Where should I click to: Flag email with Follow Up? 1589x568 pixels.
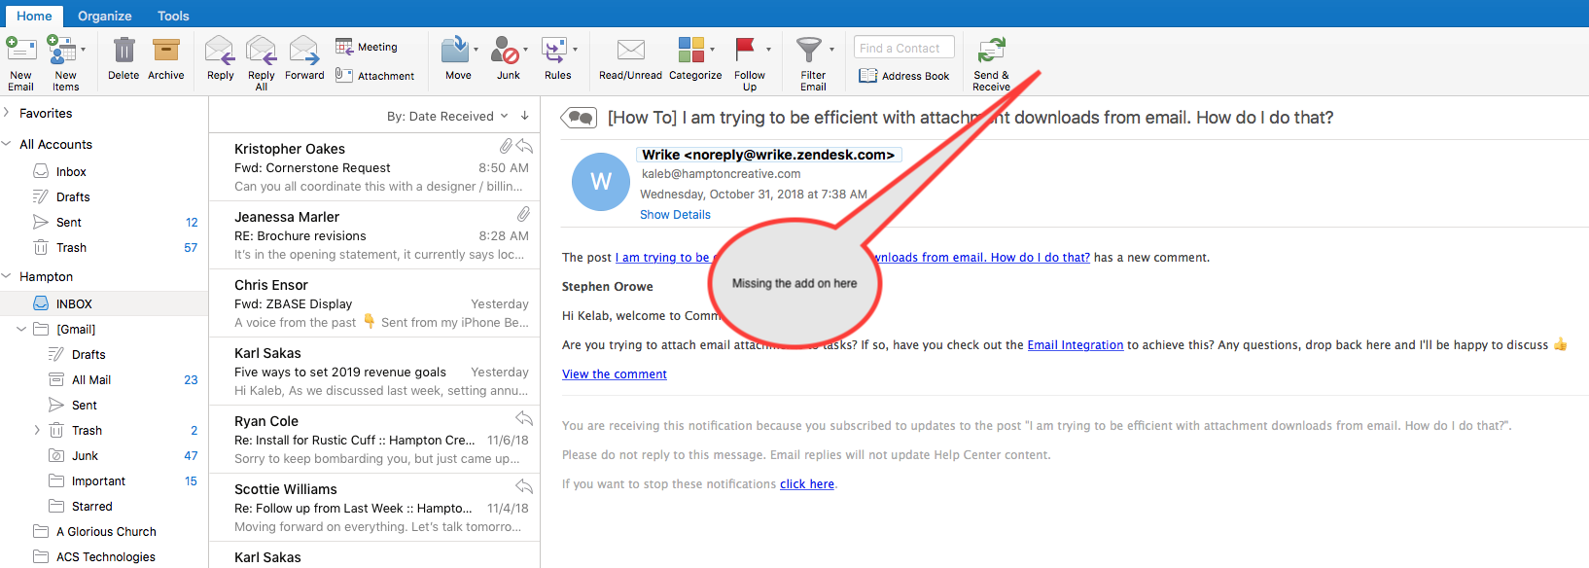point(746,52)
